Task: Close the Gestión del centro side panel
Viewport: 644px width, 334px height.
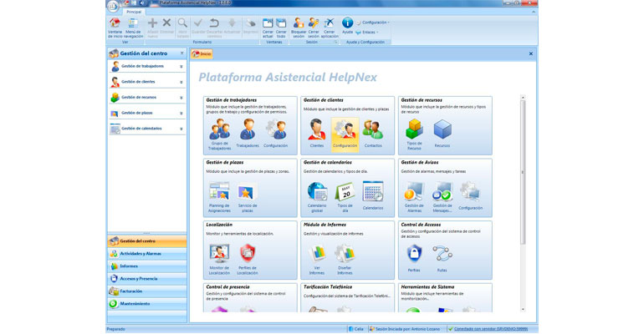Action: click(182, 53)
